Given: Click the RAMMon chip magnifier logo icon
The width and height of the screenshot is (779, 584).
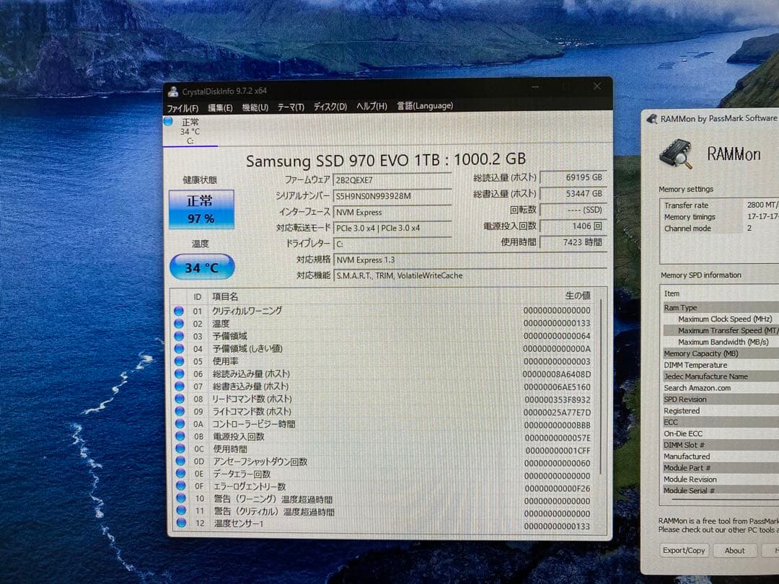Looking at the screenshot, I should tap(676, 154).
